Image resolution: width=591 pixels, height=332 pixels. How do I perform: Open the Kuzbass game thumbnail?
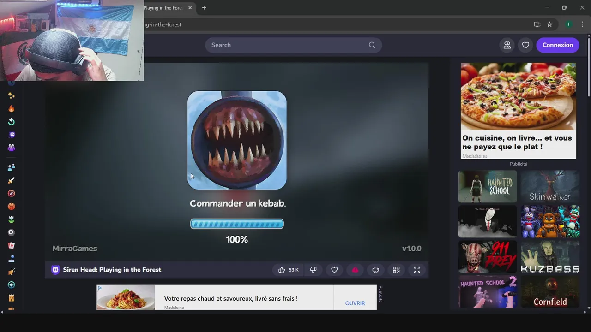coord(550,256)
